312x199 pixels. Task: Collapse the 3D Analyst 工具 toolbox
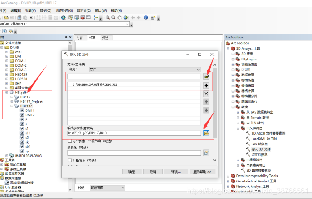[228, 48]
